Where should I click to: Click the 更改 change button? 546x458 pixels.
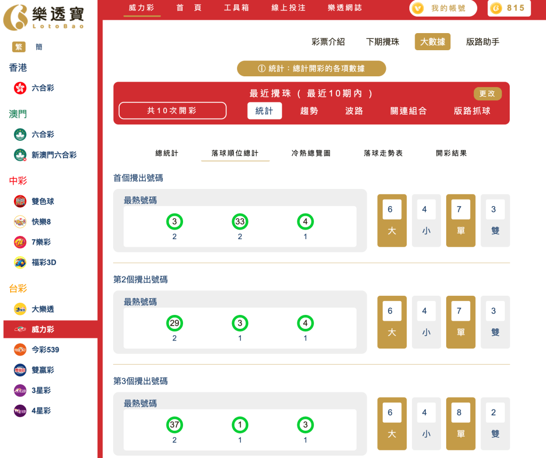(487, 93)
